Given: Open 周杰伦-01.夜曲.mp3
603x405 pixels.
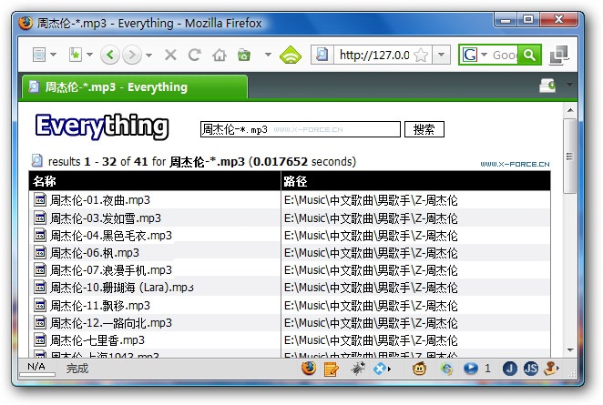Looking at the screenshot, I should click(x=100, y=200).
